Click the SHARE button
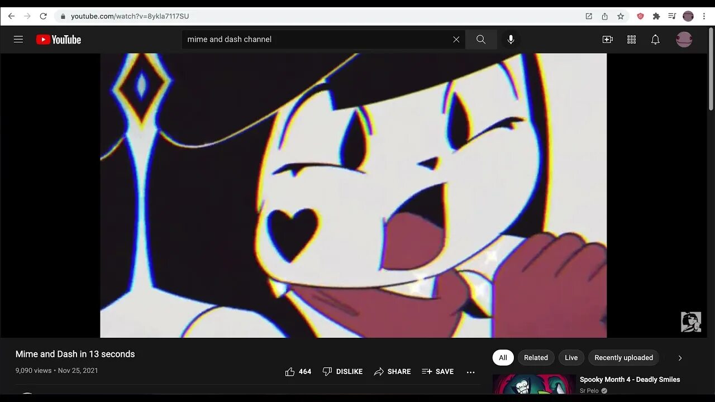This screenshot has width=715, height=402. [x=392, y=372]
